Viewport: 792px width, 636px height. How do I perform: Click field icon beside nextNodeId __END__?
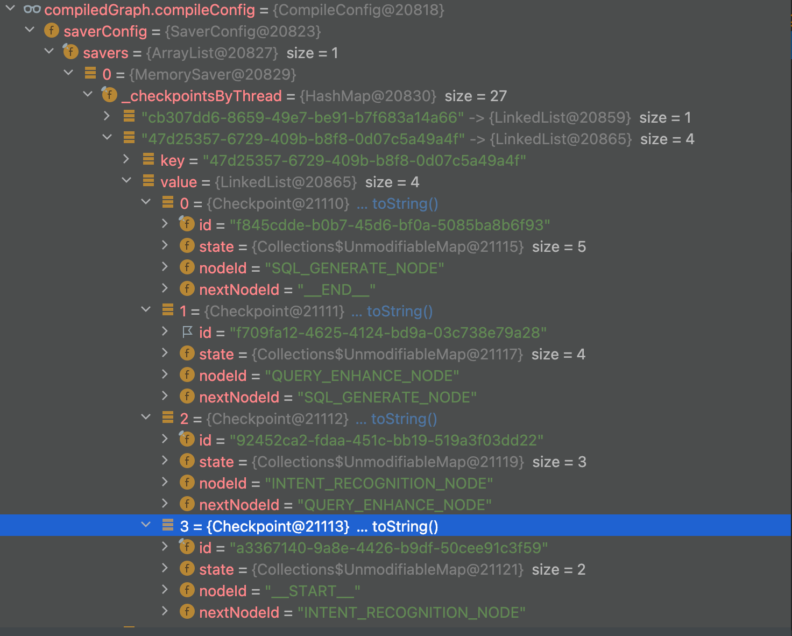[187, 288]
